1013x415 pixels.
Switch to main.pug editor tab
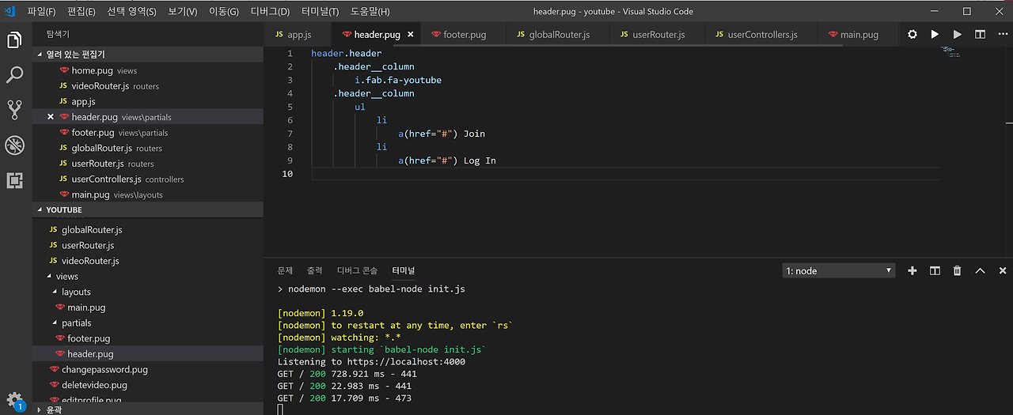click(x=859, y=35)
